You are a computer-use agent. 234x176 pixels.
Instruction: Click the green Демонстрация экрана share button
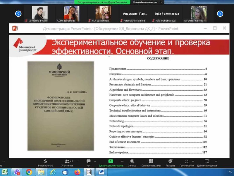tap(111, 162)
